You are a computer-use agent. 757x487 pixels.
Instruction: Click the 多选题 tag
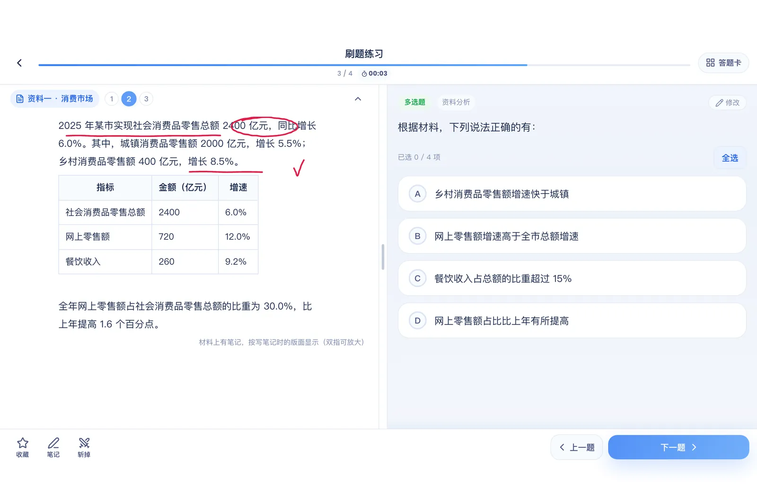(415, 102)
